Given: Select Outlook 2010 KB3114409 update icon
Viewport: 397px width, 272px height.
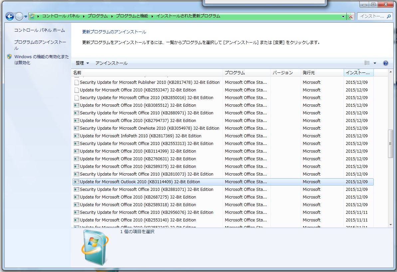Looking at the screenshot, I should 77,182.
